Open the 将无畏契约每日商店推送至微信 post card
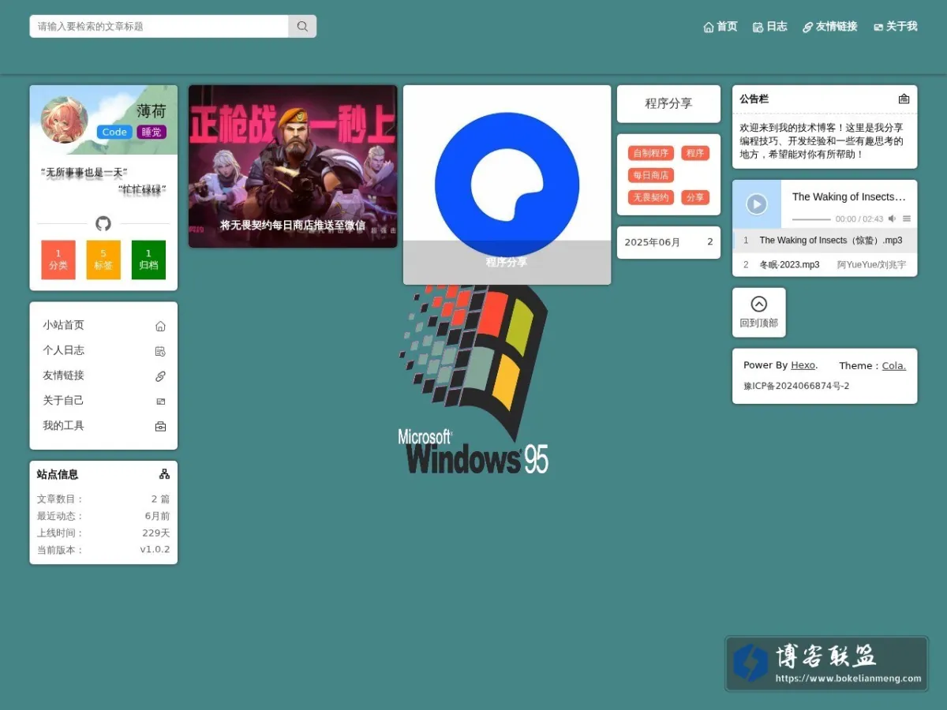Screen dimensions: 947x710 pos(293,166)
